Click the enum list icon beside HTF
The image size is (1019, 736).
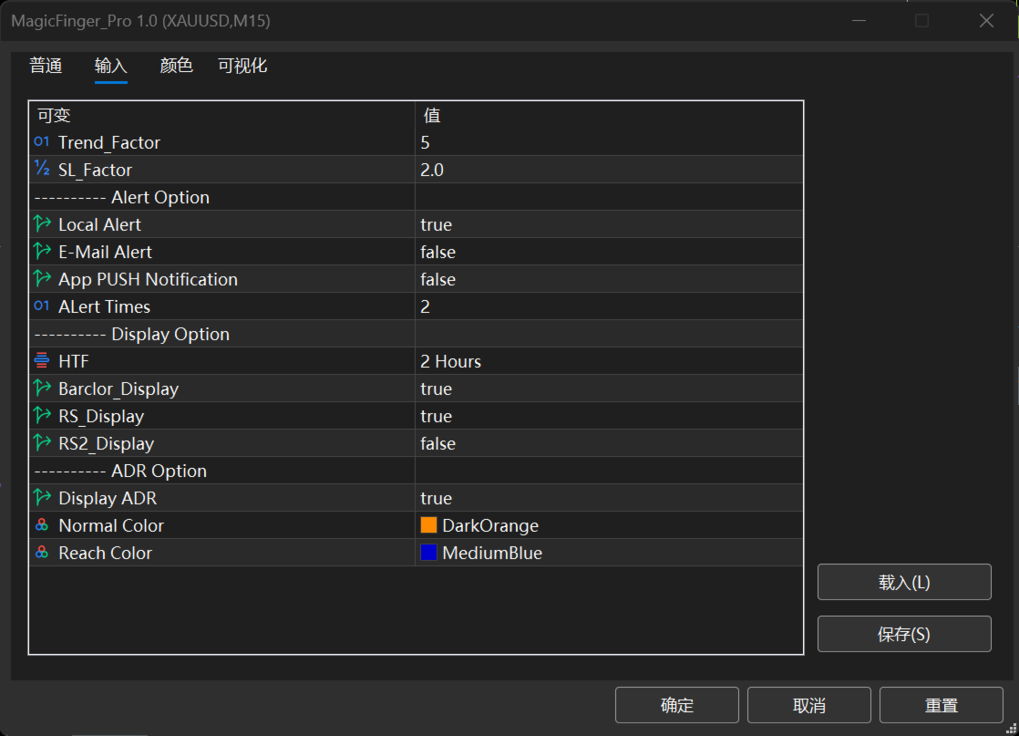[x=42, y=360]
